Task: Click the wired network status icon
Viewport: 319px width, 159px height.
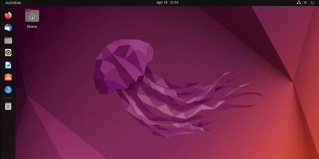Action: [299, 3]
